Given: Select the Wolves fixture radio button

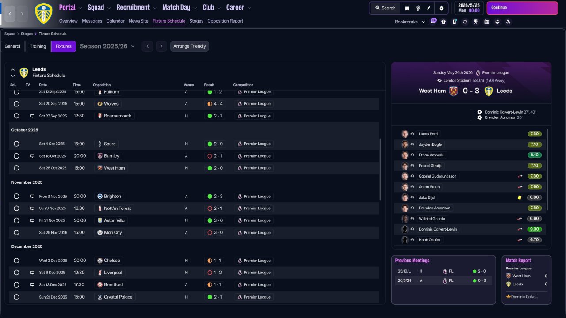Looking at the screenshot, I should [16, 104].
